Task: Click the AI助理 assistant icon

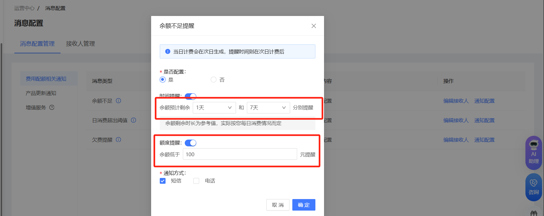Action: (x=533, y=152)
